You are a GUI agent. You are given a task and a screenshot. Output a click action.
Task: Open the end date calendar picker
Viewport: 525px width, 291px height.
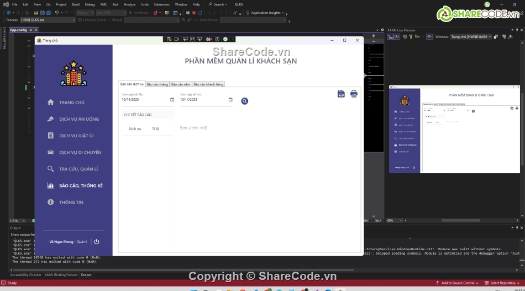point(230,100)
